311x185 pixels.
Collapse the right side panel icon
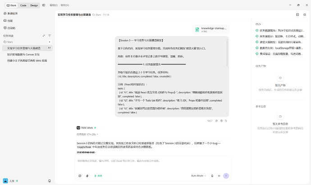coord(305,15)
